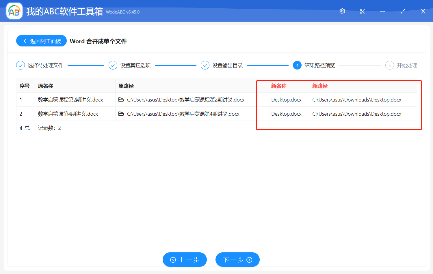Click the 新名称 column header

tap(279, 86)
